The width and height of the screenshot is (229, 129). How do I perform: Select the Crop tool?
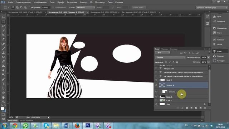coord(3,35)
